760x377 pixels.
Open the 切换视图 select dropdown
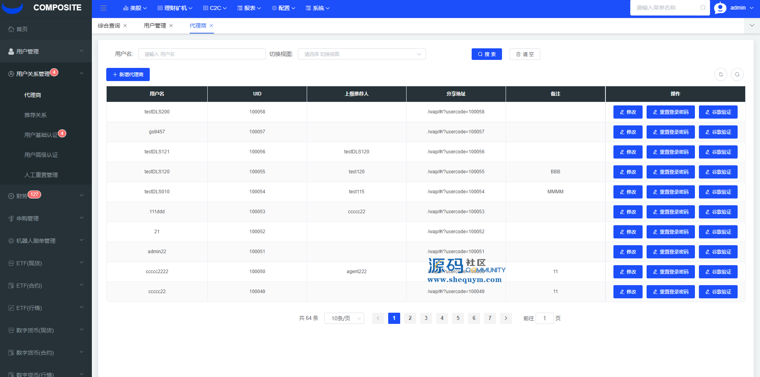click(362, 54)
